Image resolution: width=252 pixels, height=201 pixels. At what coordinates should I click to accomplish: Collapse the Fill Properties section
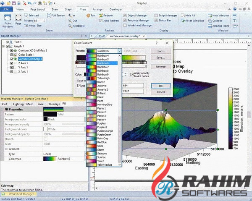click(x=2, y=110)
